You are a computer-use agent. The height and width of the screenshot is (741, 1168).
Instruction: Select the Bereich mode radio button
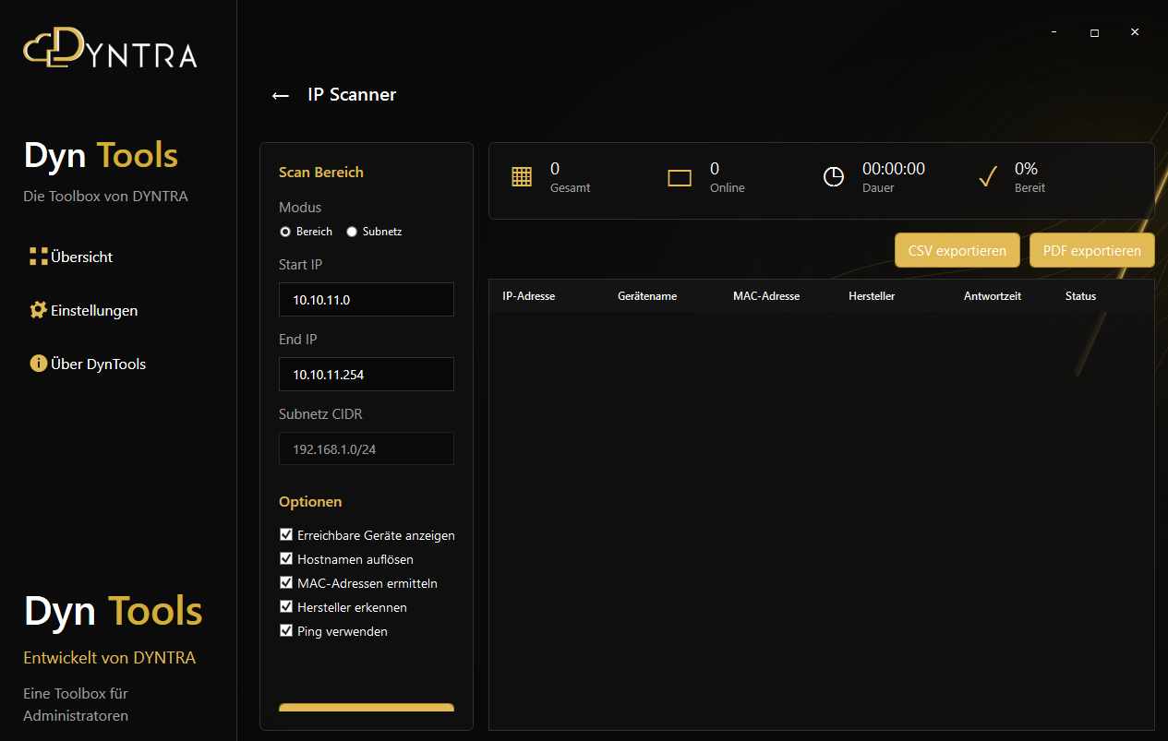[x=285, y=232]
